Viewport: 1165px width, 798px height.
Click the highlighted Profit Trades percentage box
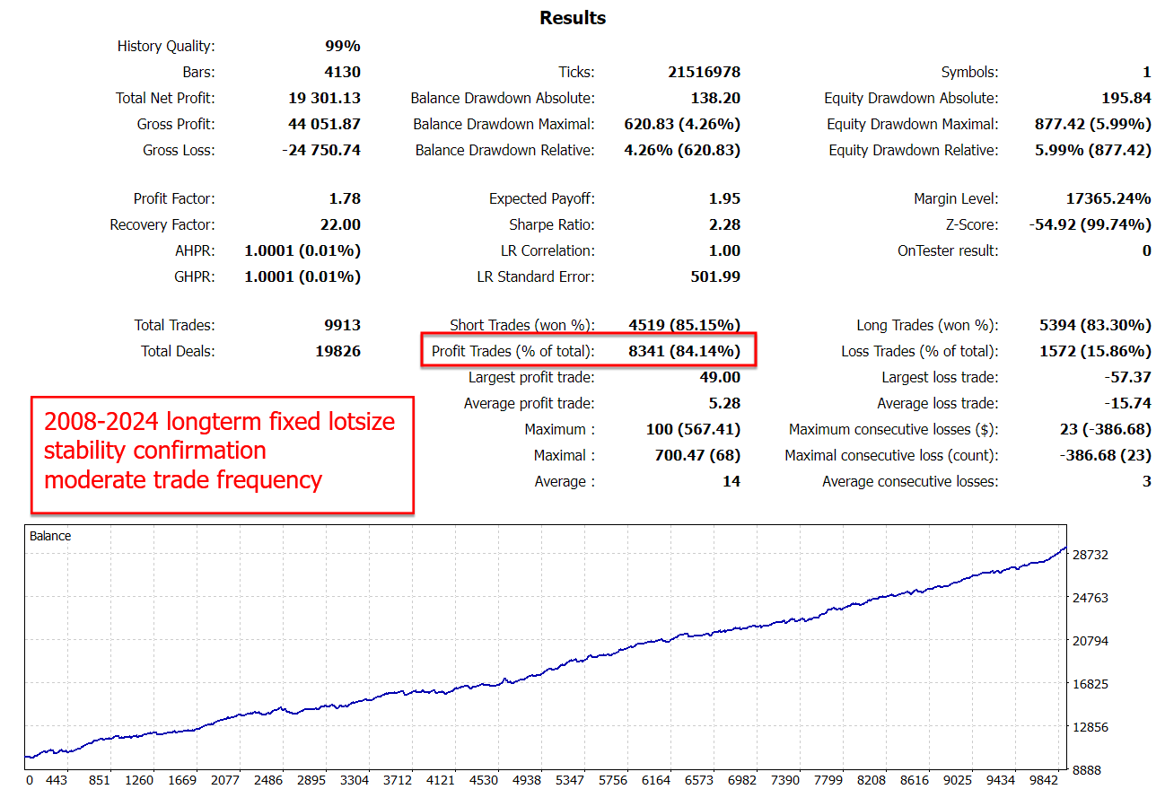pos(589,351)
